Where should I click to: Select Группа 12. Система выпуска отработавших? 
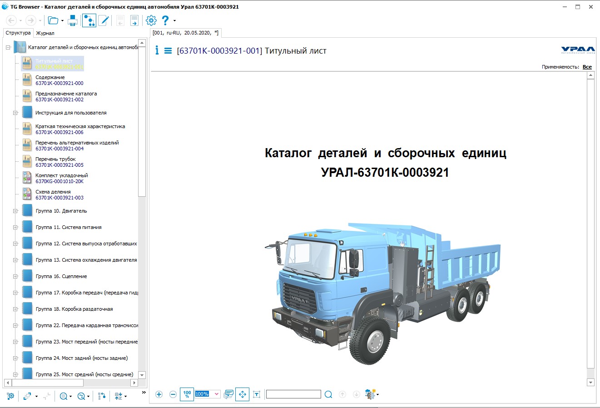point(86,244)
